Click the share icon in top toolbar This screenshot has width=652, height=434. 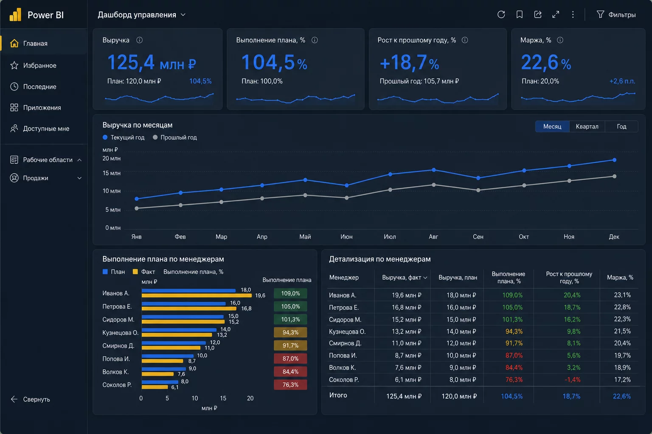point(538,14)
